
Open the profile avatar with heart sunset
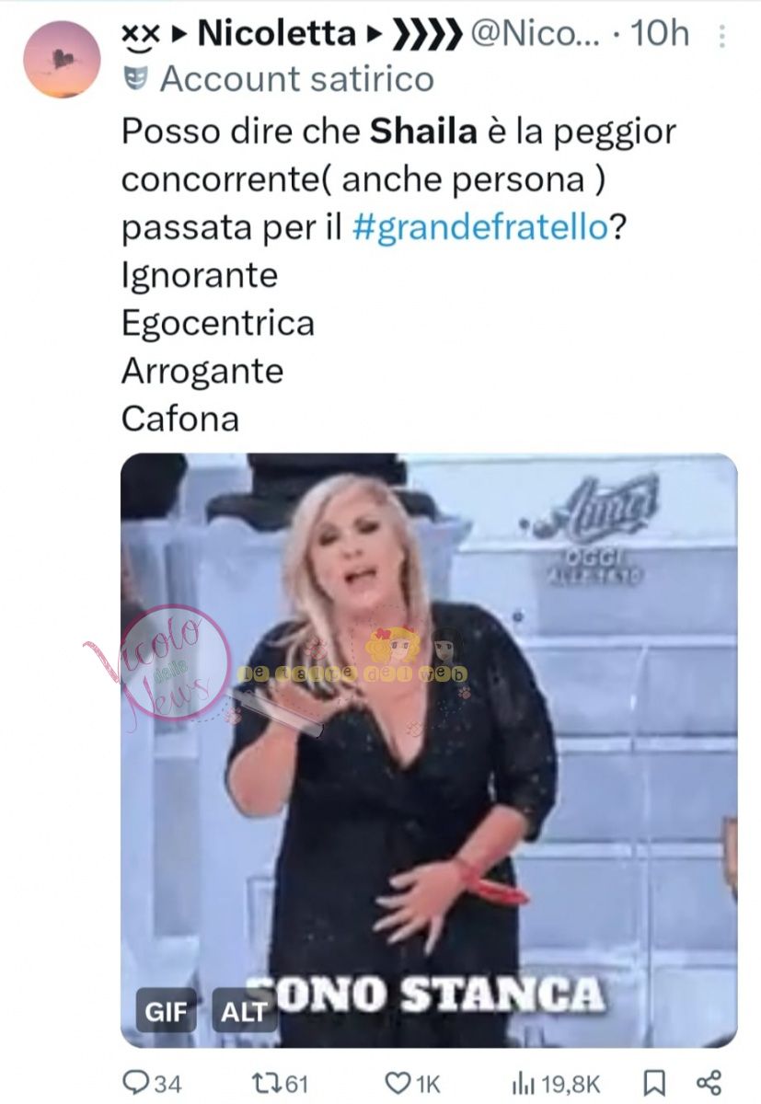click(x=62, y=60)
